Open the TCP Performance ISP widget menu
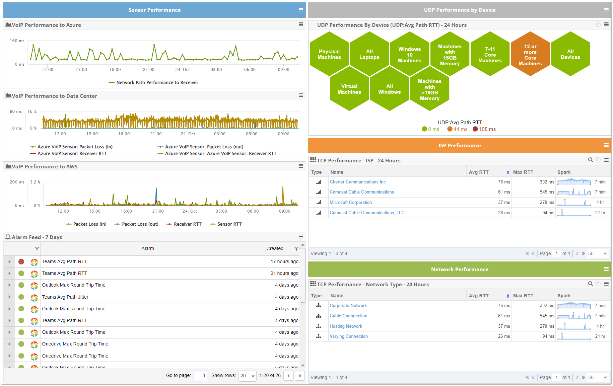 click(x=606, y=160)
